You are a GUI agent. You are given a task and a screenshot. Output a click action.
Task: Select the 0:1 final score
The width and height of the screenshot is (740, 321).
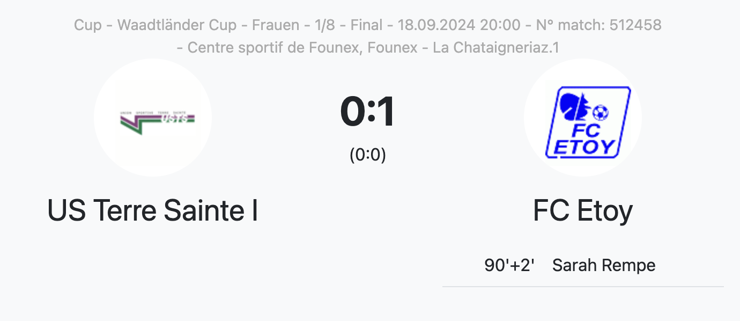(x=368, y=112)
